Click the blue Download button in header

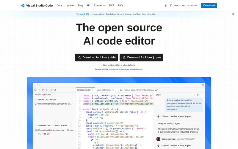(x=209, y=5)
